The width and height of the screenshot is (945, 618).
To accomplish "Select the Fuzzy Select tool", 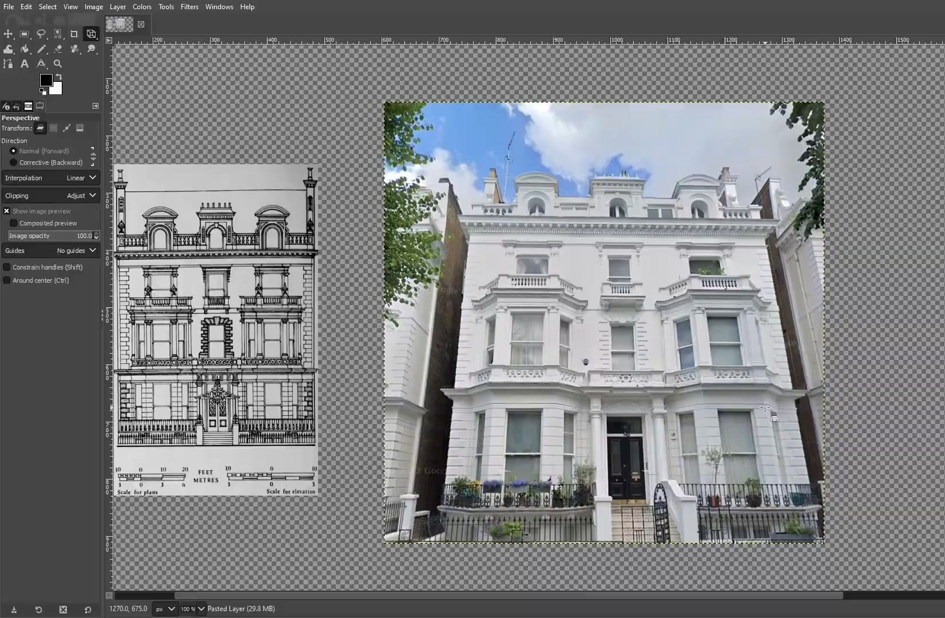I will pos(58,34).
